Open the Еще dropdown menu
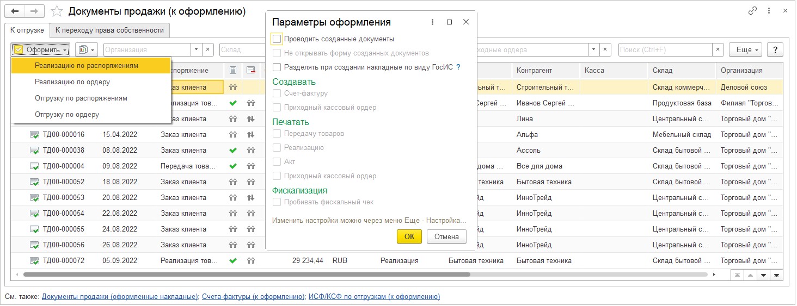Viewport: 797px width, 306px height. (x=747, y=49)
